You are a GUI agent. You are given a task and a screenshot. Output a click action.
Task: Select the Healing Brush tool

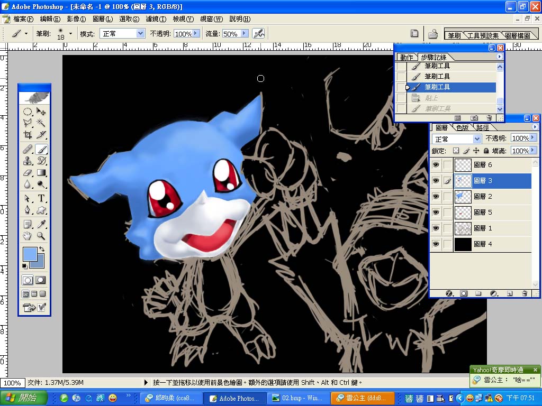[x=28, y=150]
